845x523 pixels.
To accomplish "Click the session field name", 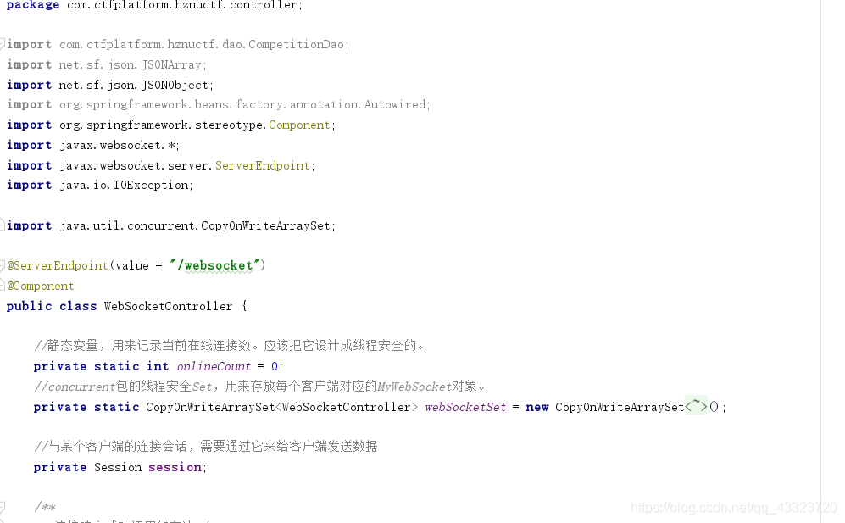I will point(175,467).
